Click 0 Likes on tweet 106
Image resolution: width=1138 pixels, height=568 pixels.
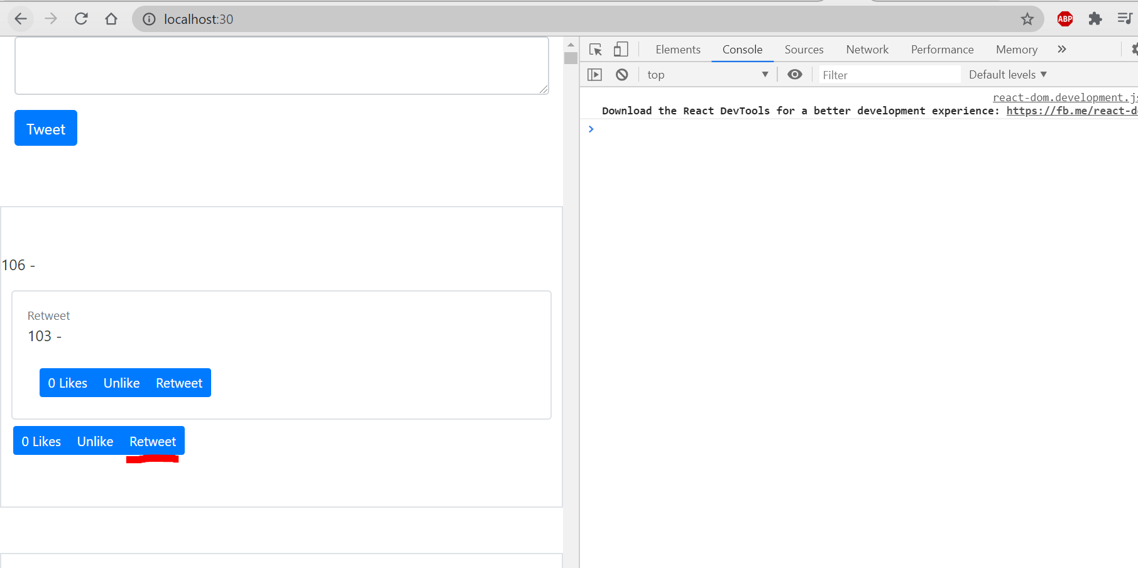[x=41, y=441]
